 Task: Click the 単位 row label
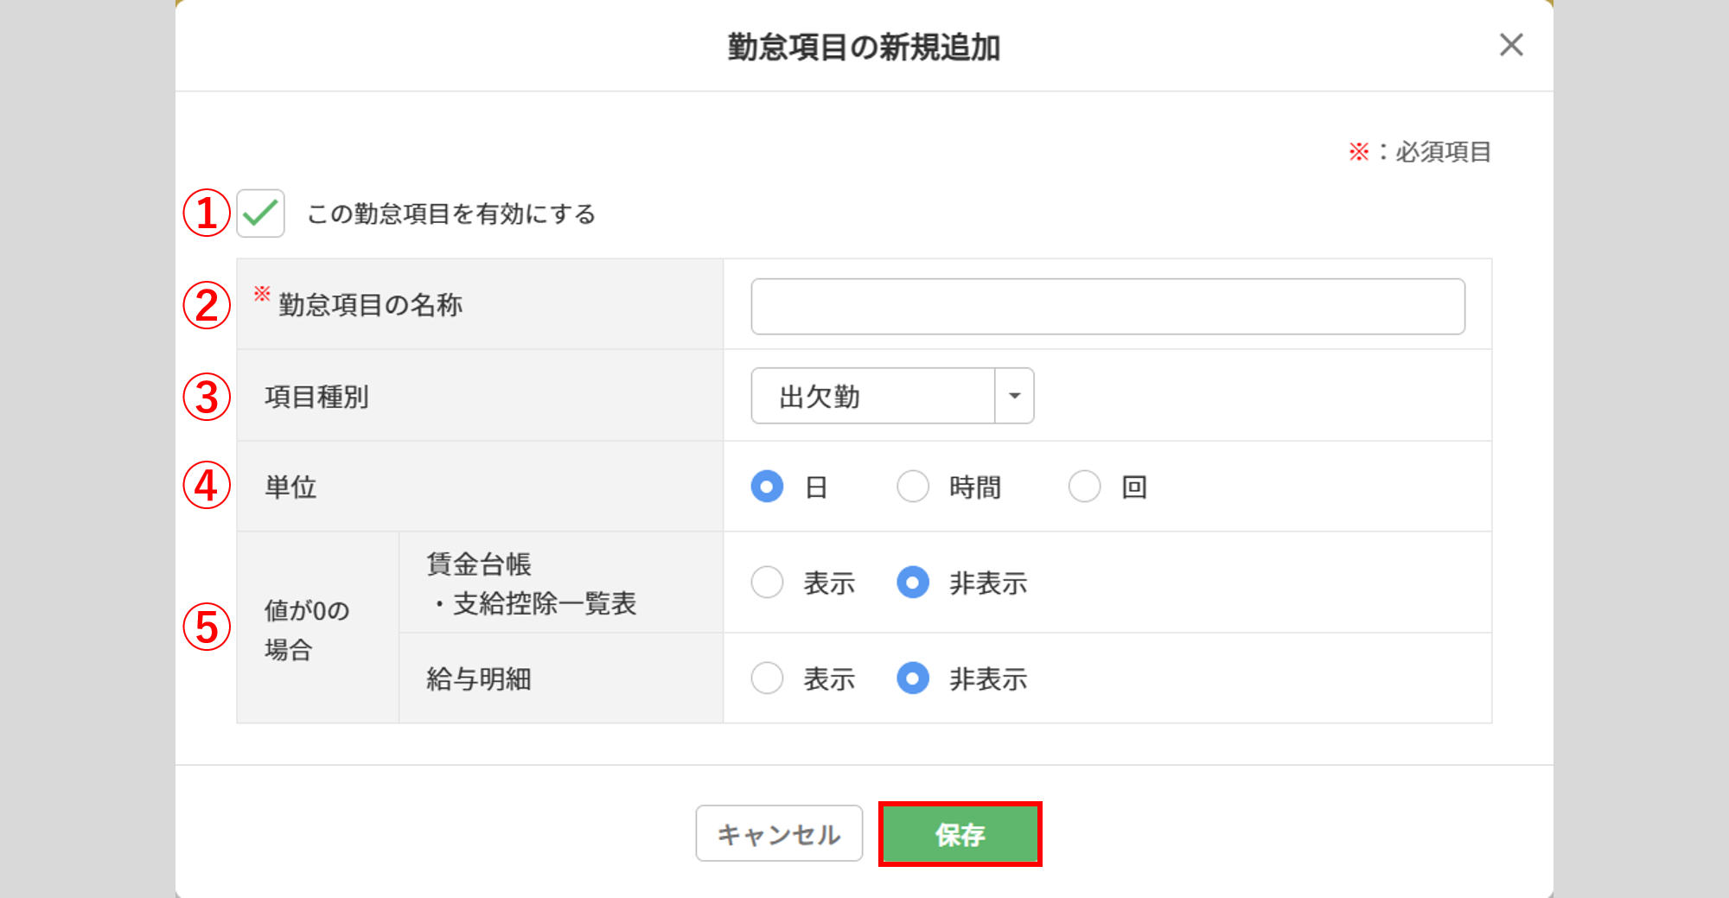290,487
